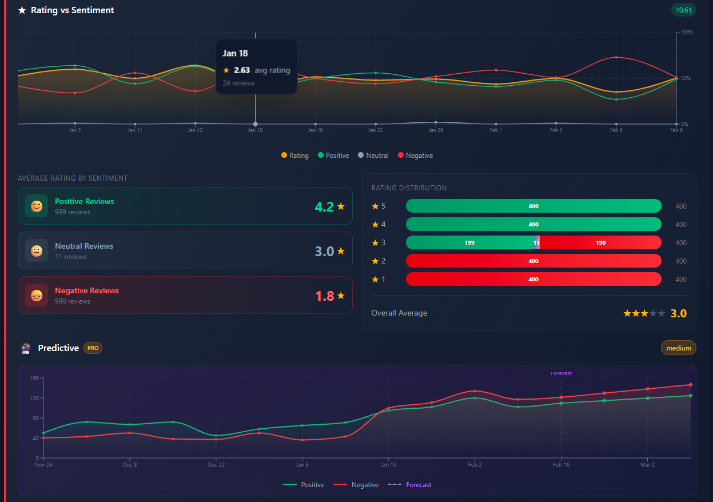713x502 pixels.
Task: Click the PRO badge next to Predictive
Action: click(92, 348)
